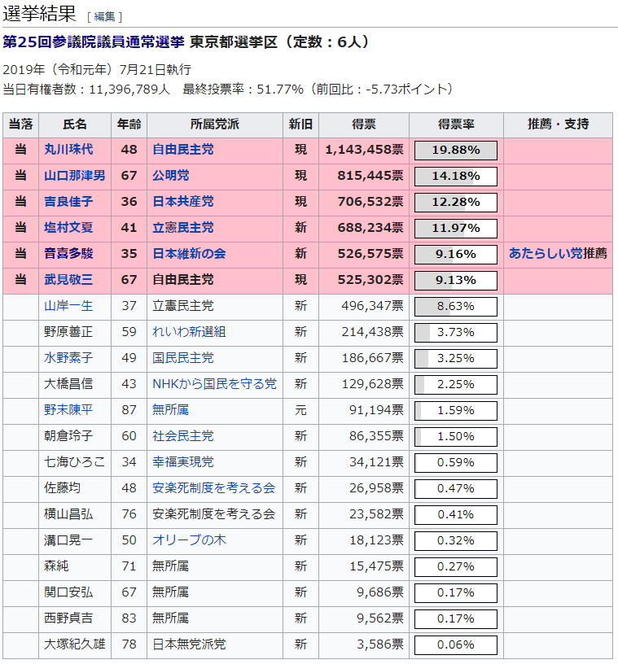Select the 横山昌弘 name cell
The width and height of the screenshot is (618, 664).
(x=75, y=514)
